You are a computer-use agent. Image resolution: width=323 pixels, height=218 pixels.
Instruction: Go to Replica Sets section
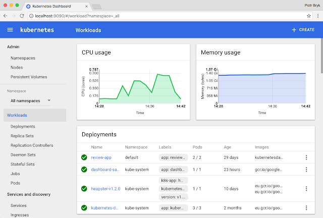(22, 136)
